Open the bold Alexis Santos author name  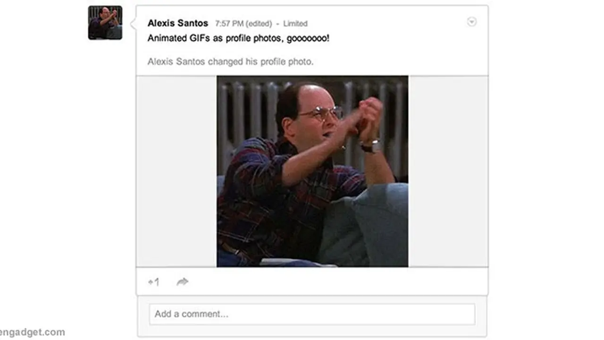coord(178,23)
